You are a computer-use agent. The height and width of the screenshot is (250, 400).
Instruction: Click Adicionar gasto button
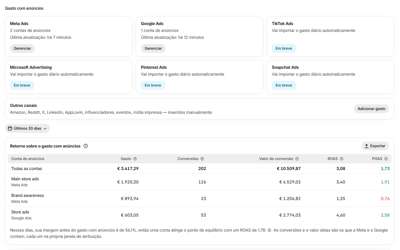372,109
